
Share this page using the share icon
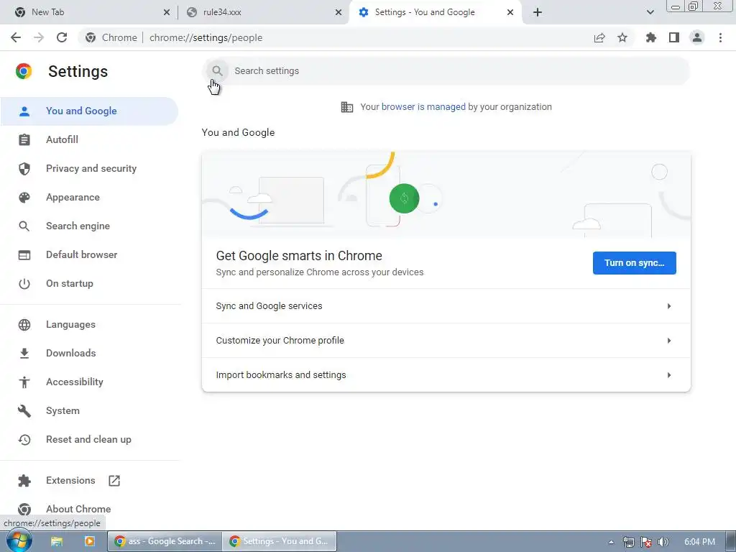(x=599, y=37)
